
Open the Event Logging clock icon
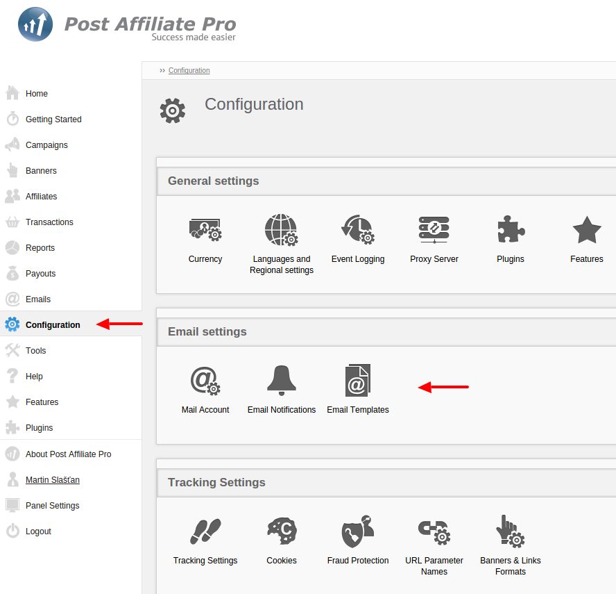coord(358,230)
